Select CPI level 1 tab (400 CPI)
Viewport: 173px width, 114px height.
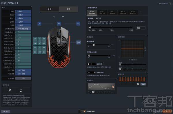(92, 12)
